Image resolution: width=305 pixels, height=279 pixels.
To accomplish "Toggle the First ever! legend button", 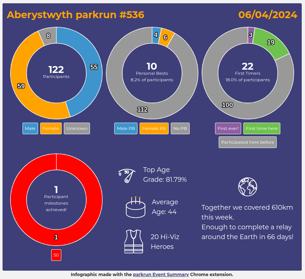I will click(228, 128).
